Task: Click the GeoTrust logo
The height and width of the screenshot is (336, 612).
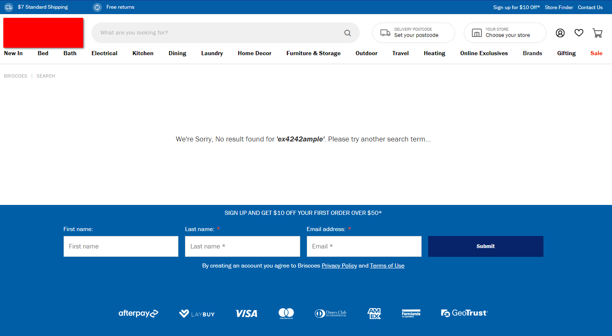Action: coord(464,313)
